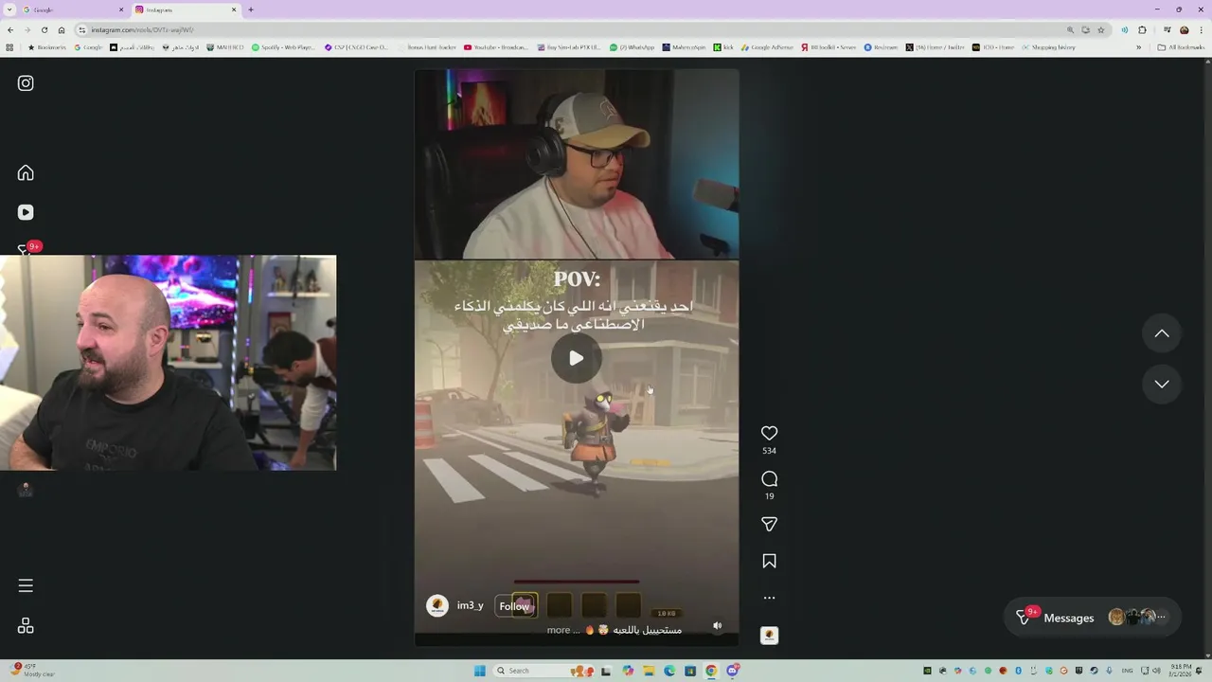1212x682 pixels.
Task: Open the Windows Start menu
Action: click(480, 671)
